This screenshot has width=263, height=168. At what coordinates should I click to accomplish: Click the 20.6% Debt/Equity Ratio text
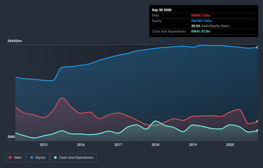[210, 26]
